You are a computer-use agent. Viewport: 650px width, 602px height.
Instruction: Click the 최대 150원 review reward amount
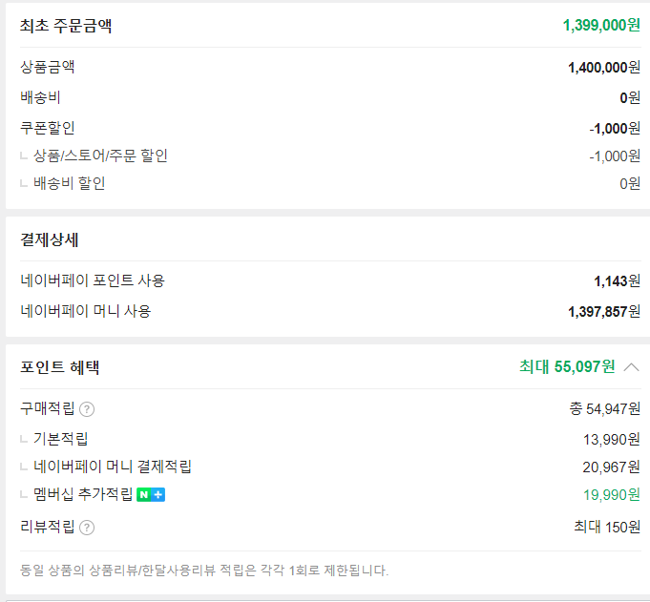click(607, 527)
